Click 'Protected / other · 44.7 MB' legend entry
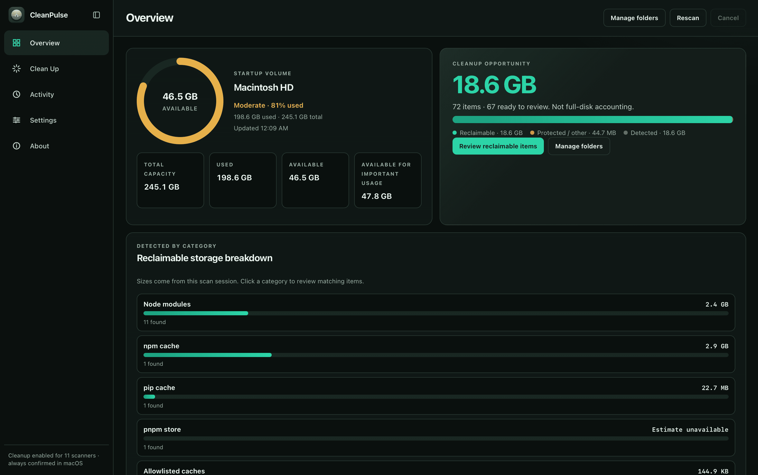 pyautogui.click(x=573, y=133)
